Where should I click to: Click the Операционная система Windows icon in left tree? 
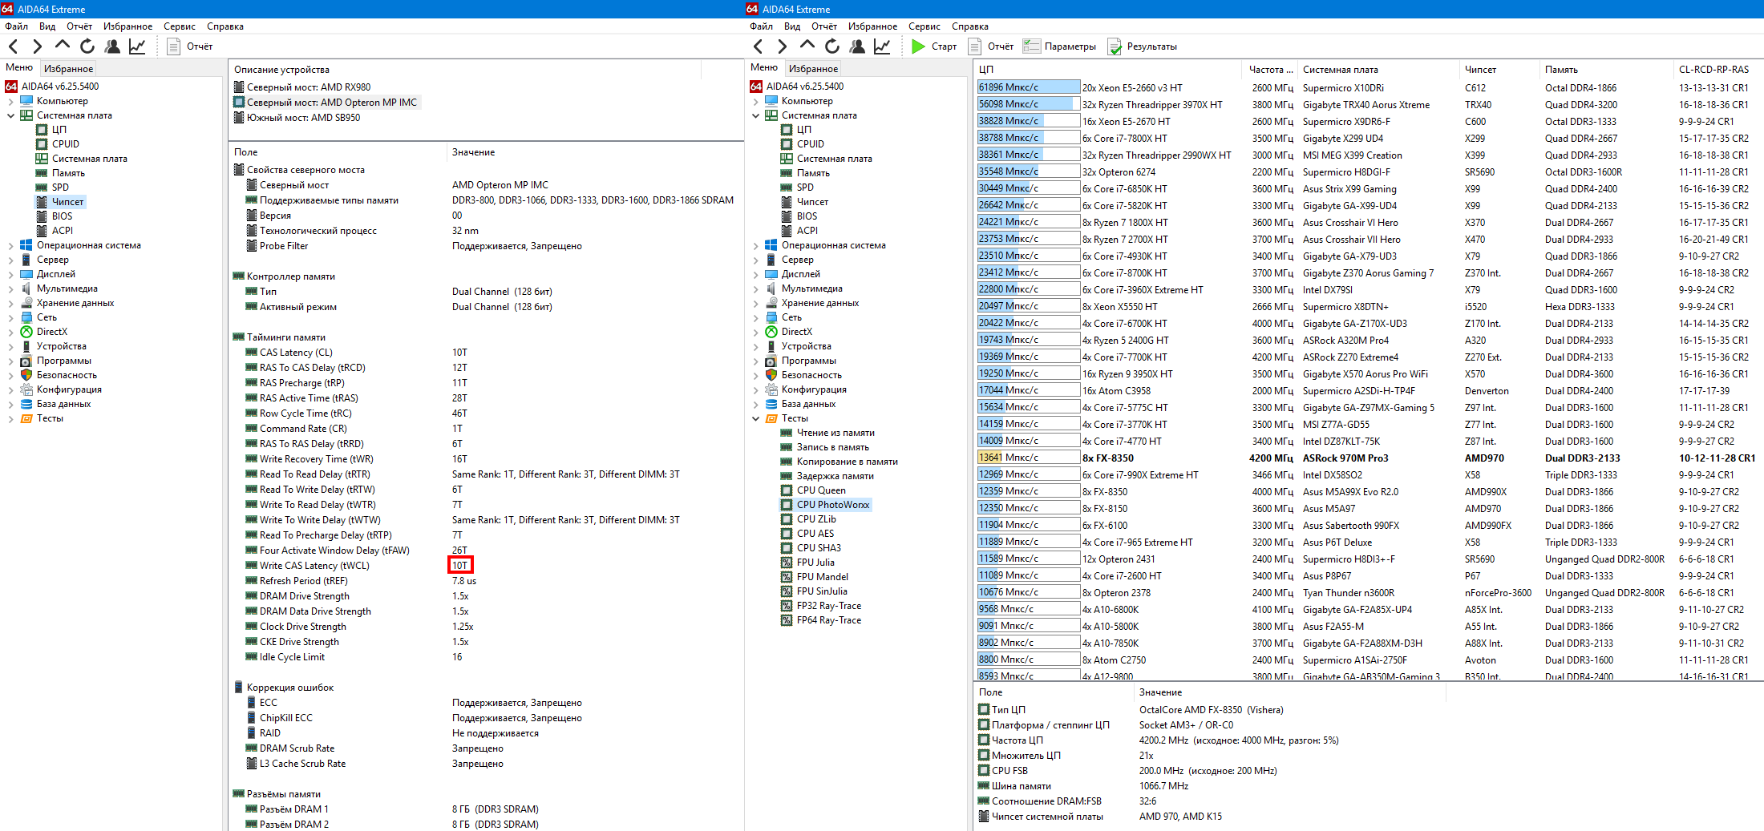26,245
